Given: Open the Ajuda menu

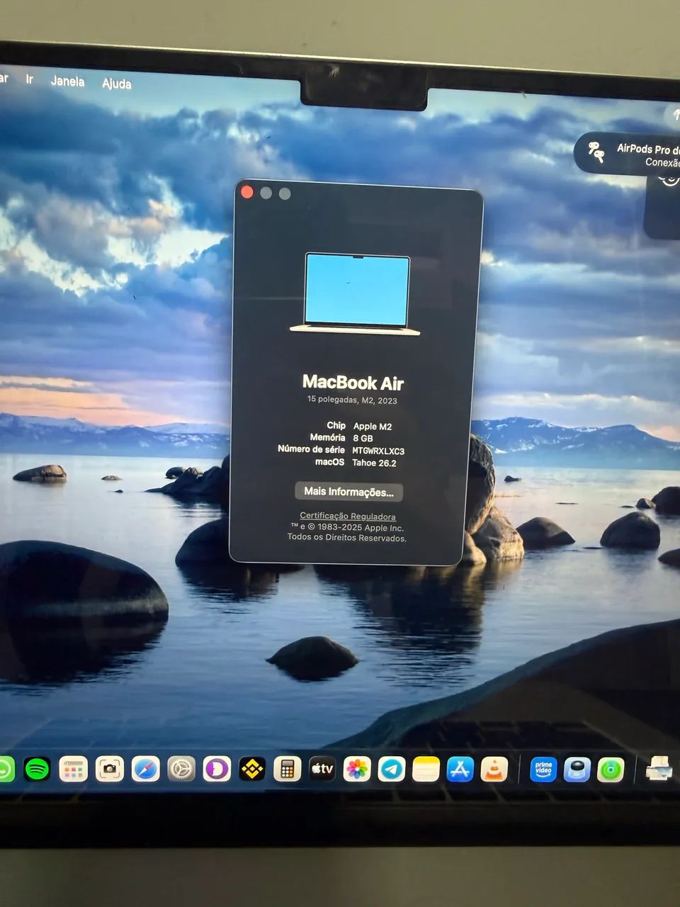Looking at the screenshot, I should [x=117, y=84].
